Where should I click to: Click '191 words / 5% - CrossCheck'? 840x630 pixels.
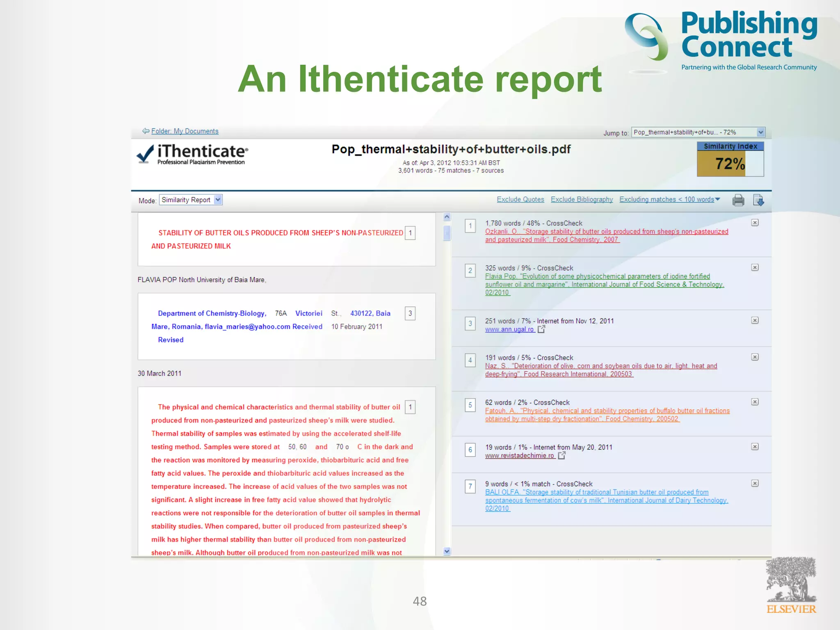click(529, 358)
